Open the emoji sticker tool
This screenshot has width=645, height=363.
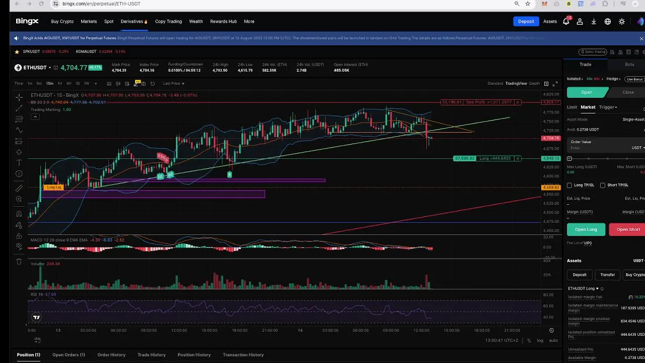(19, 174)
